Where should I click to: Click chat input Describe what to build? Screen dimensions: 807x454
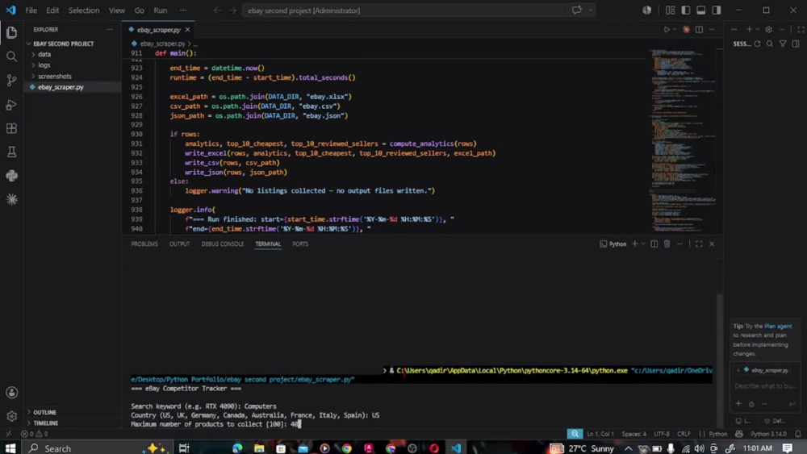[x=764, y=386]
